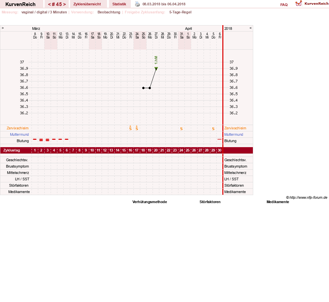Click the S+ mucus symbol on 23 March
This screenshot has width=329, height=302.
pos(130,128)
